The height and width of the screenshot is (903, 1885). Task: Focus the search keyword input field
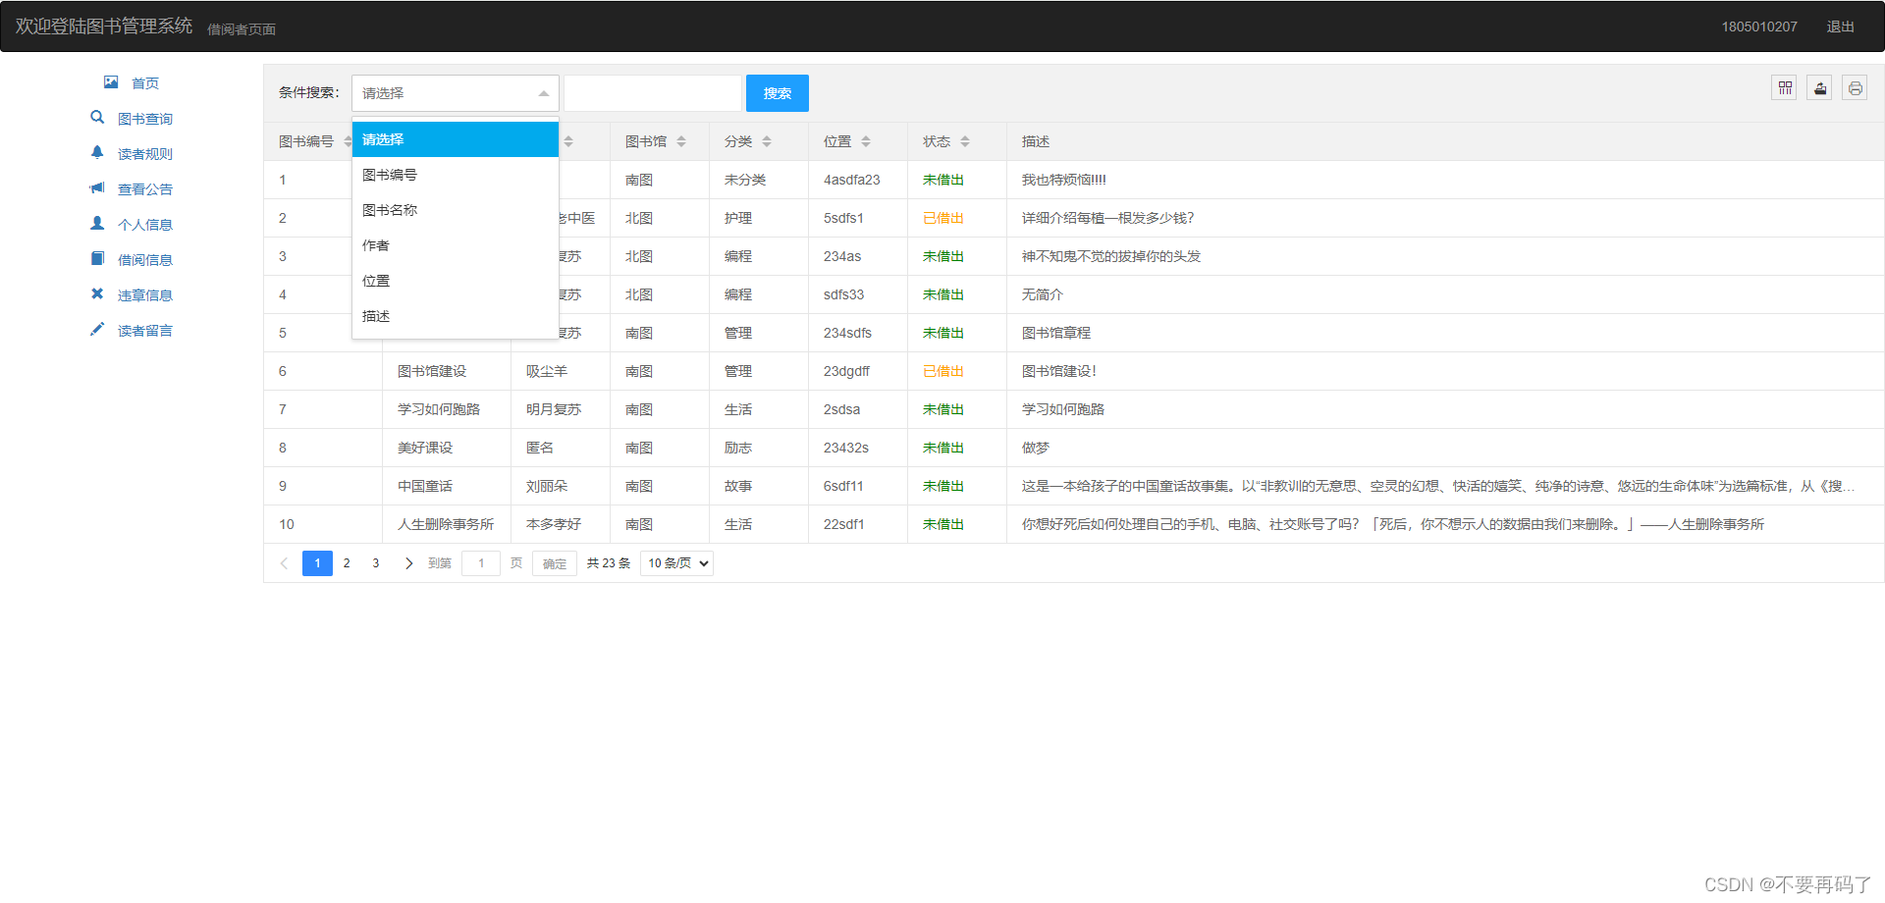[x=653, y=93]
